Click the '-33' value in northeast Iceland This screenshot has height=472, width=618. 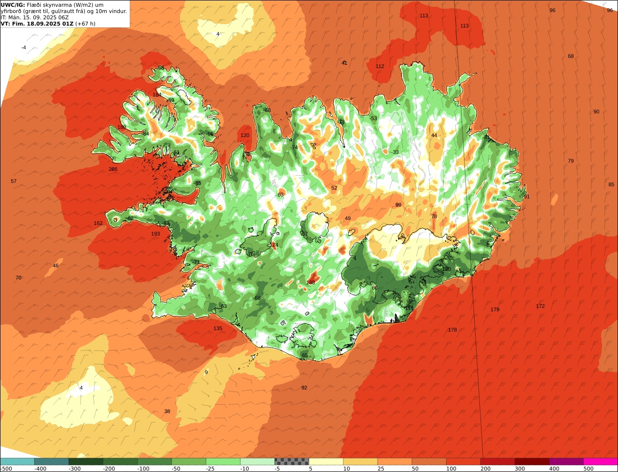click(395, 153)
